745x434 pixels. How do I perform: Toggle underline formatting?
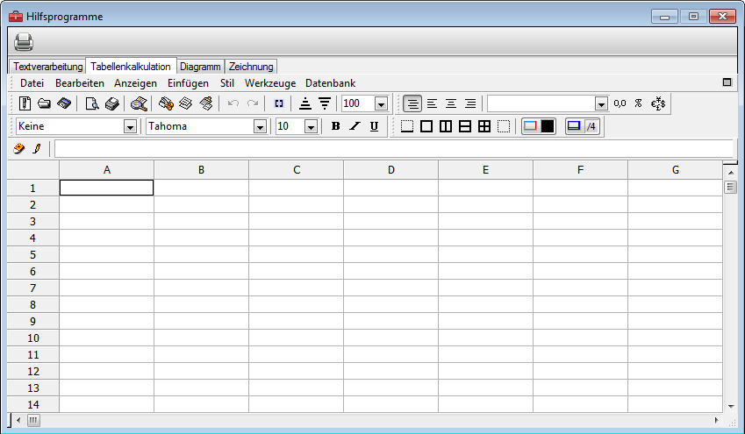pos(374,126)
